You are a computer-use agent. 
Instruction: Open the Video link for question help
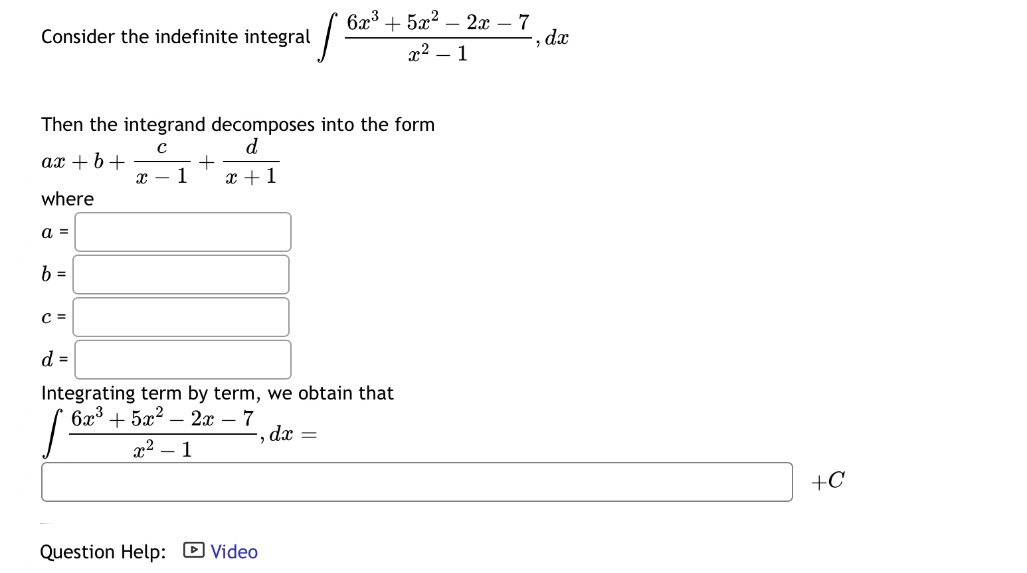233,551
